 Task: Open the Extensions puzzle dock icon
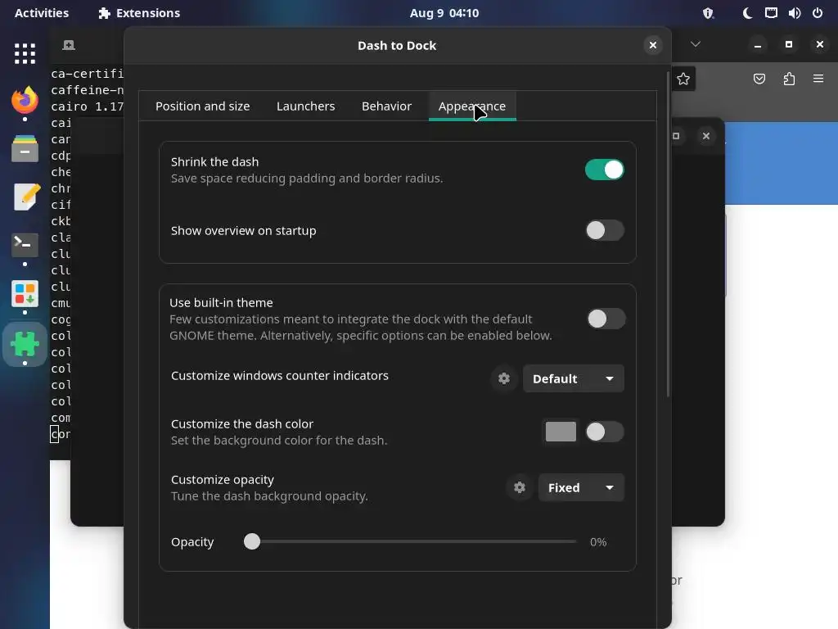25,343
